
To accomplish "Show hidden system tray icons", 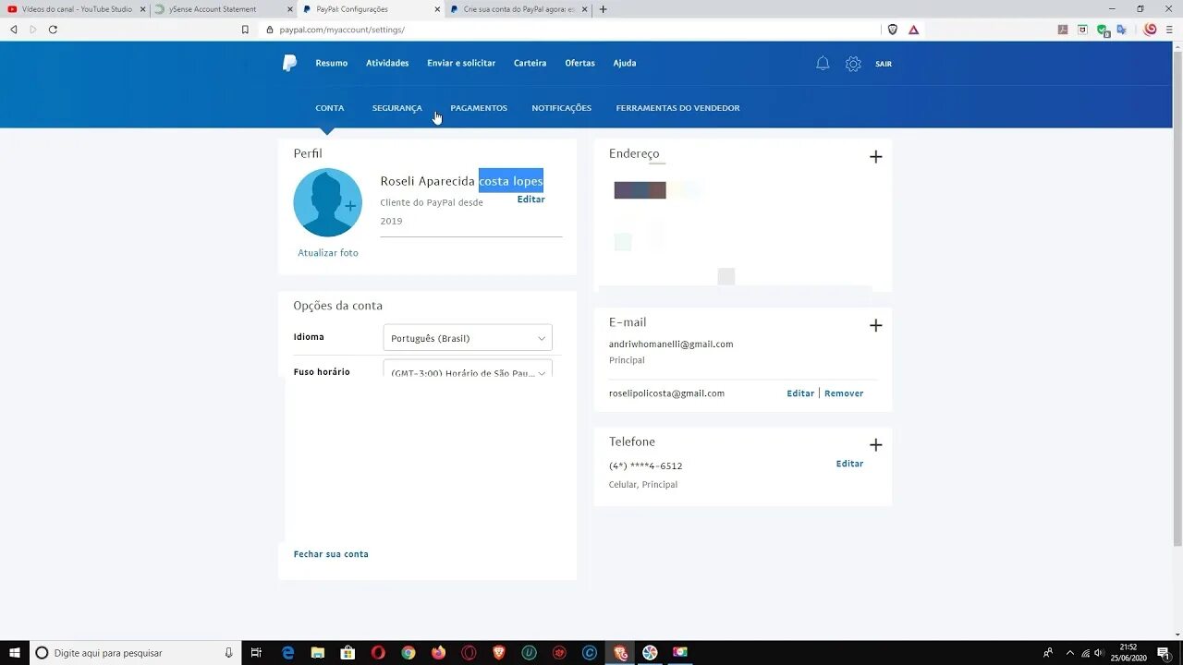I will (1069, 653).
